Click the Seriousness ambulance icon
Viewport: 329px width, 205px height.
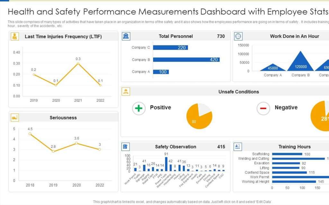[x=15, y=118]
